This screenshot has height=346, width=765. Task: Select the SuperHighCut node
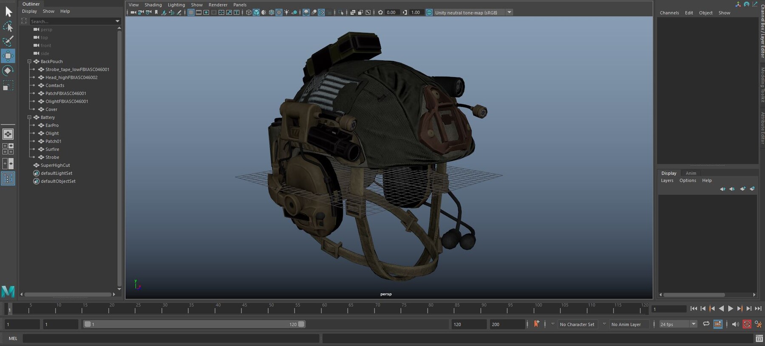(55, 165)
